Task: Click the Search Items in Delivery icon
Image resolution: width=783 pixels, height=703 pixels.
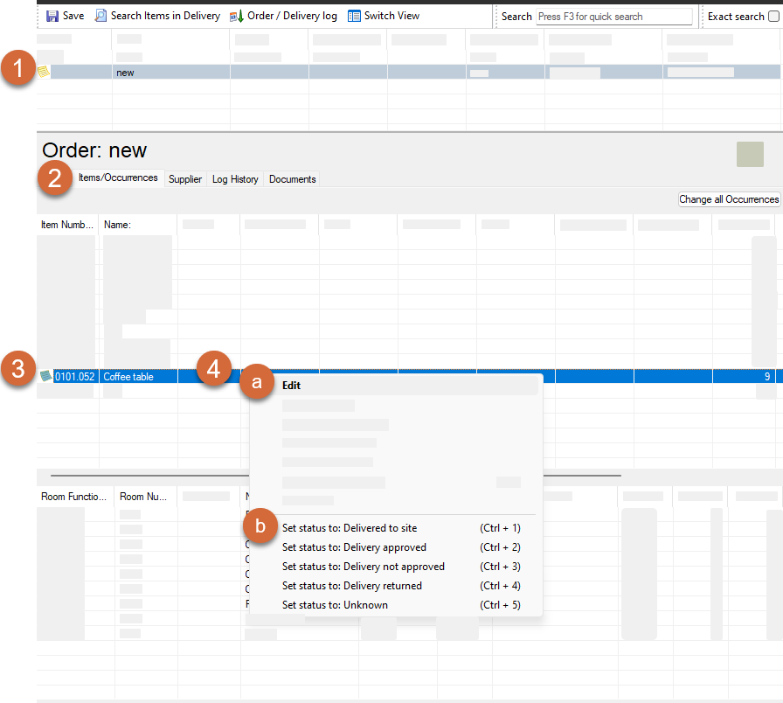Action: click(100, 16)
